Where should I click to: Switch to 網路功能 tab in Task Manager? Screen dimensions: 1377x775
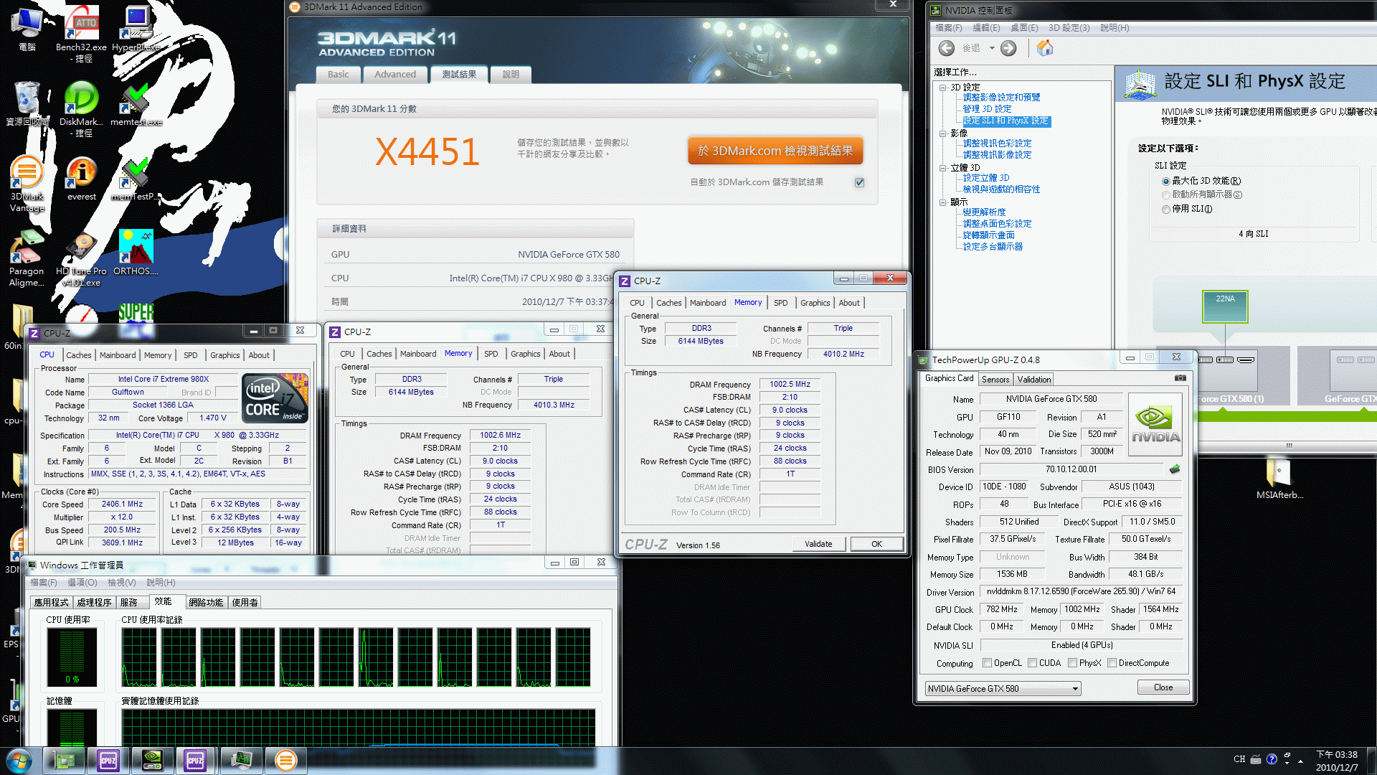point(206,603)
